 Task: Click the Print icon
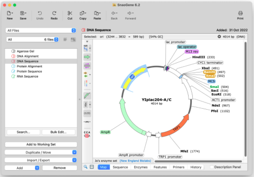click(x=240, y=13)
